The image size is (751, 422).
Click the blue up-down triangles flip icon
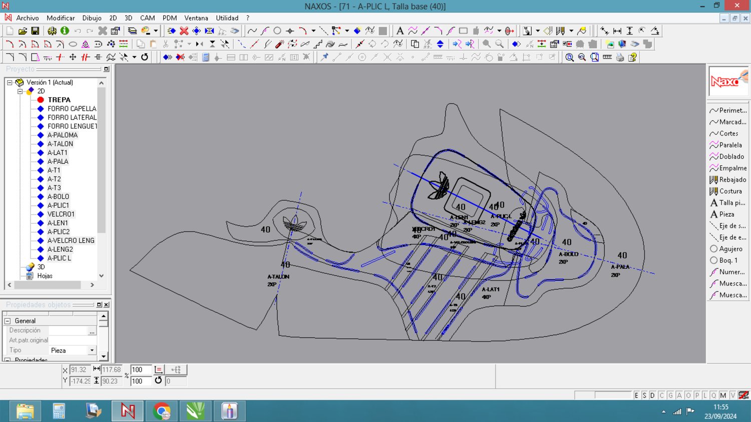440,44
